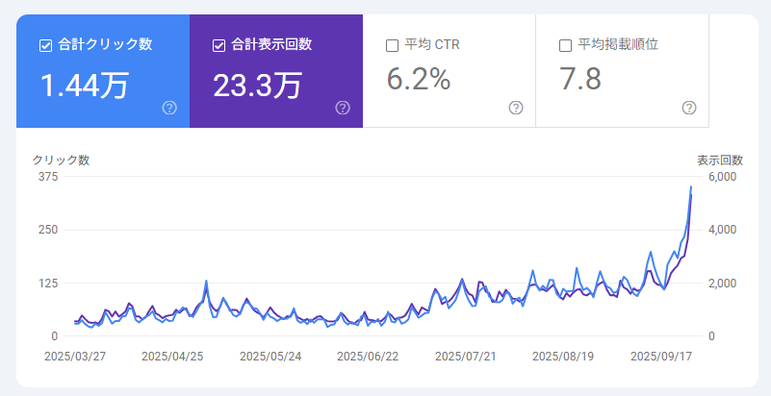Click the 2025/06/22 date label
Screen dimensions: 771x396
click(x=368, y=356)
